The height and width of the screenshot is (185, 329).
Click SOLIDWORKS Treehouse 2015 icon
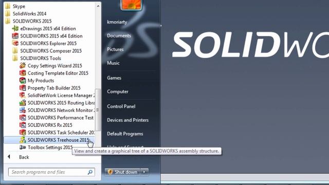[x=23, y=140]
